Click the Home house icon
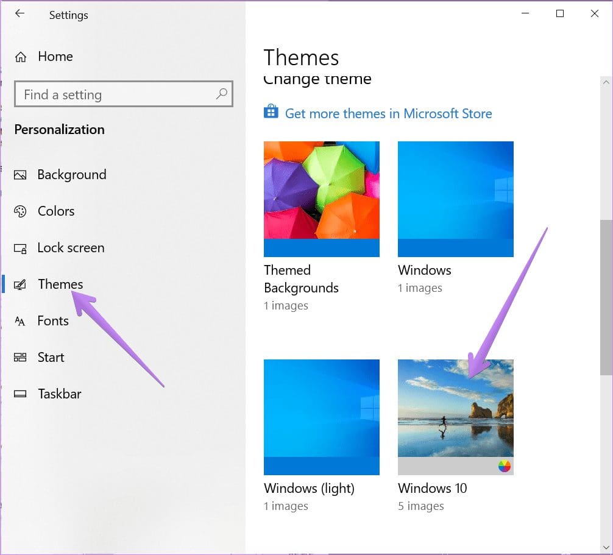 [x=21, y=57]
